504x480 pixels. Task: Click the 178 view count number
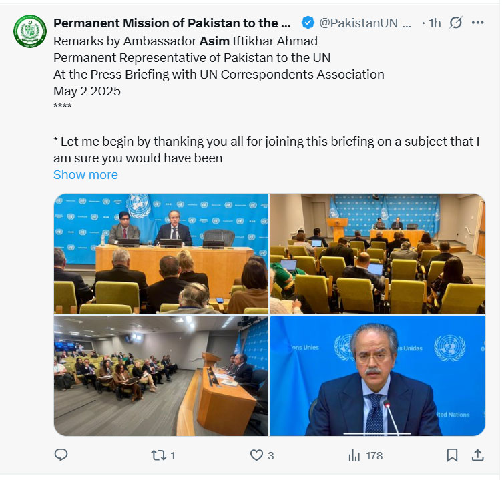coord(374,455)
